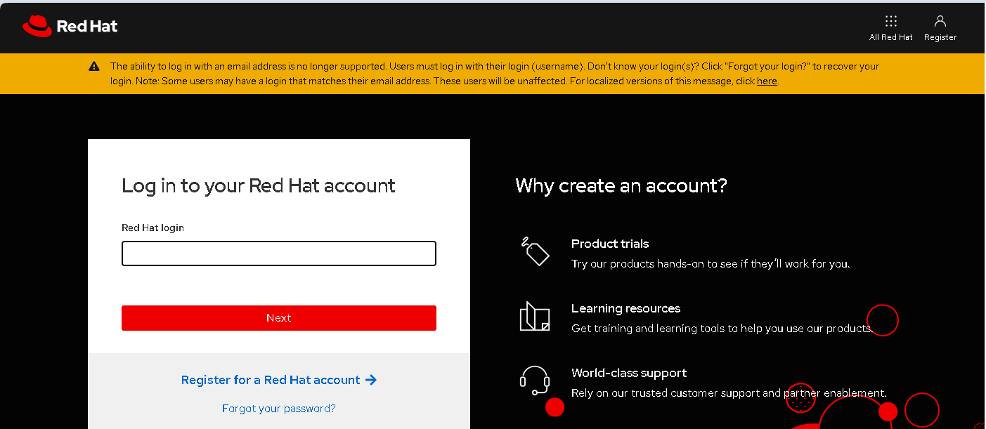986x429 pixels.
Task: Click the Red Hat fedora logo
Action: tap(37, 27)
